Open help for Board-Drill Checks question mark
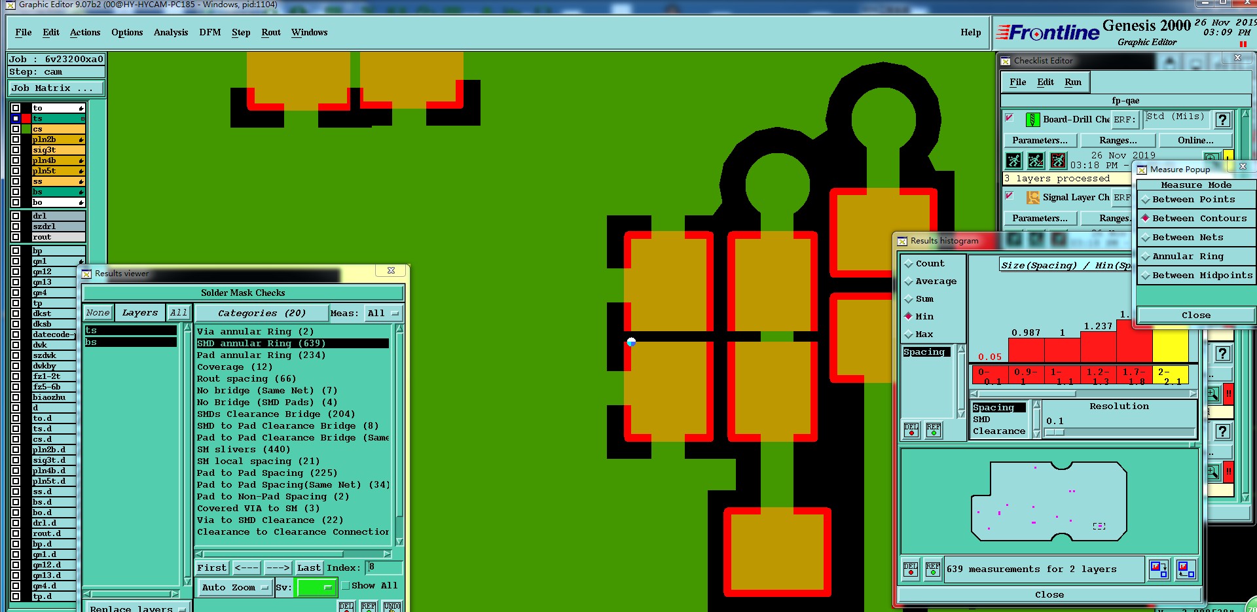The image size is (1257, 612). 1222,120
